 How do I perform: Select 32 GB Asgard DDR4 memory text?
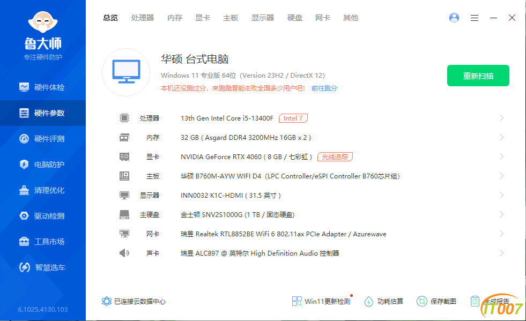pyautogui.click(x=246, y=138)
